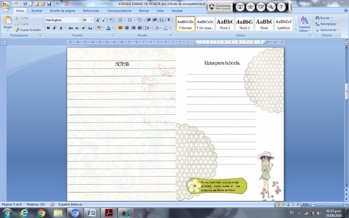The width and height of the screenshot is (349, 218).
Task: Open the font size 39 dropdown
Action: tap(92, 20)
